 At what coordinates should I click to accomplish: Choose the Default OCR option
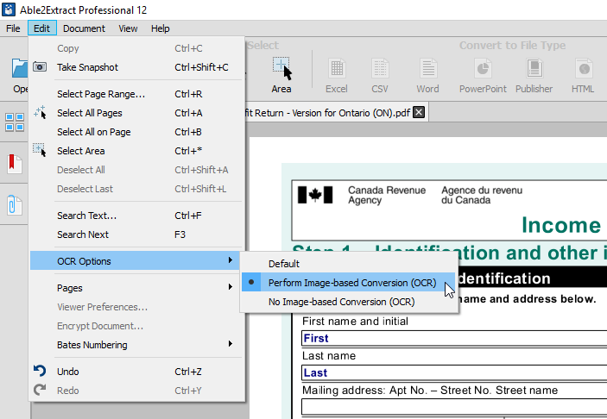pyautogui.click(x=348, y=264)
